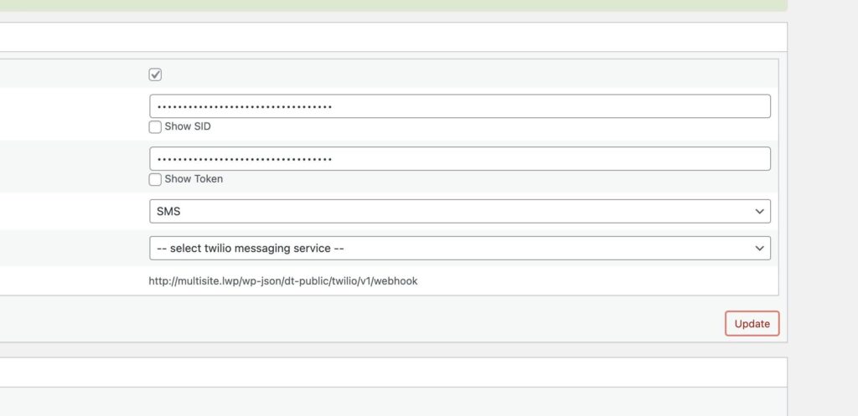
Task: Click the green notice bar at top
Action: coord(392,4)
